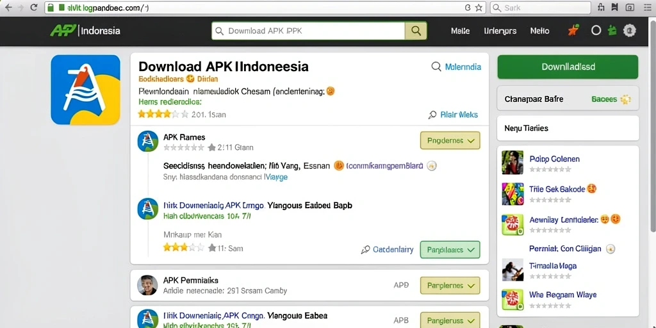Screen dimensions: 656x328
Task: Open the Melle nav item
Action: coord(460,31)
